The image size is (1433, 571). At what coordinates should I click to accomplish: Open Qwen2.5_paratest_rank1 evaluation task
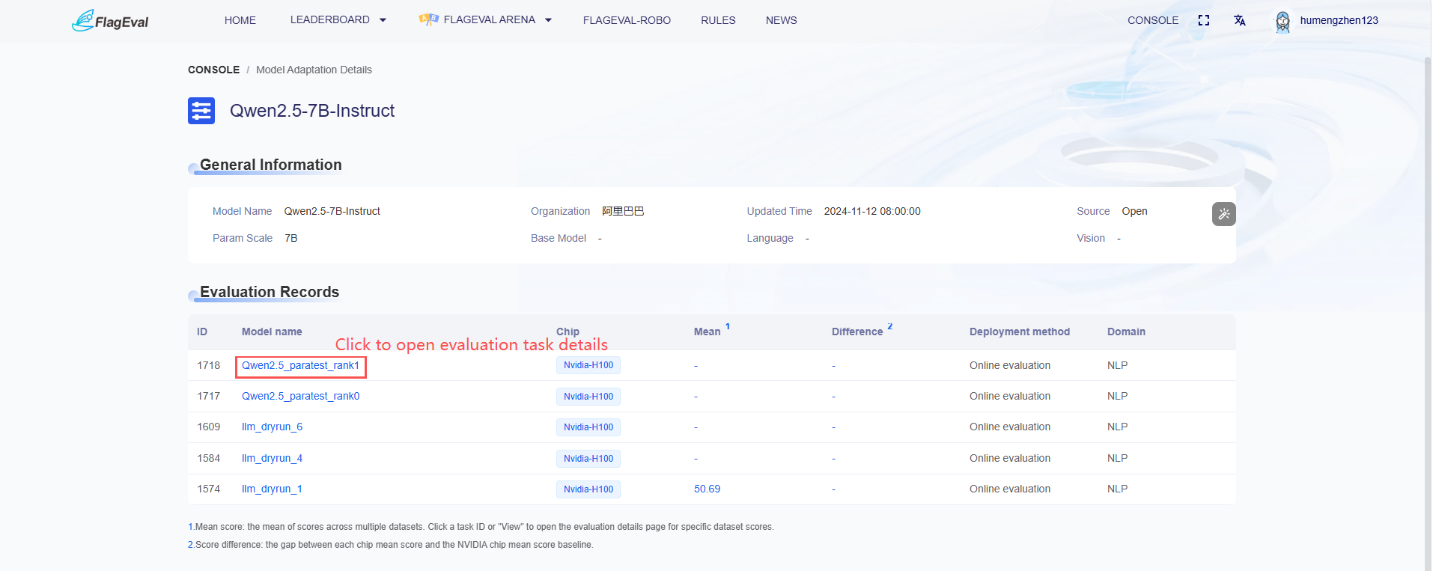pyautogui.click(x=300, y=365)
